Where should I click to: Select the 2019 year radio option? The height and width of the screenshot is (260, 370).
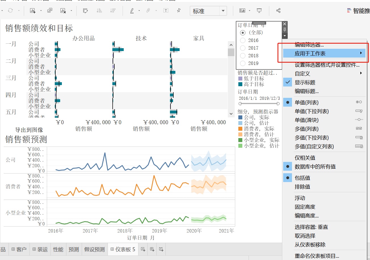pos(243,63)
